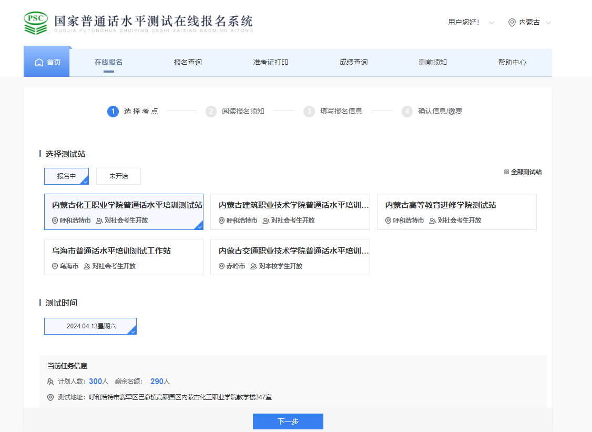Choose the 2024.04.13星期六 test date
Viewport: 592px width, 432px height.
coord(90,326)
